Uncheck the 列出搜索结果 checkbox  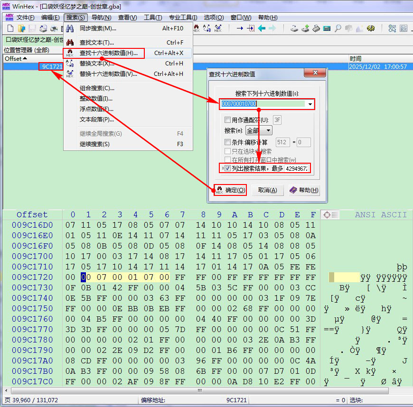(228, 168)
